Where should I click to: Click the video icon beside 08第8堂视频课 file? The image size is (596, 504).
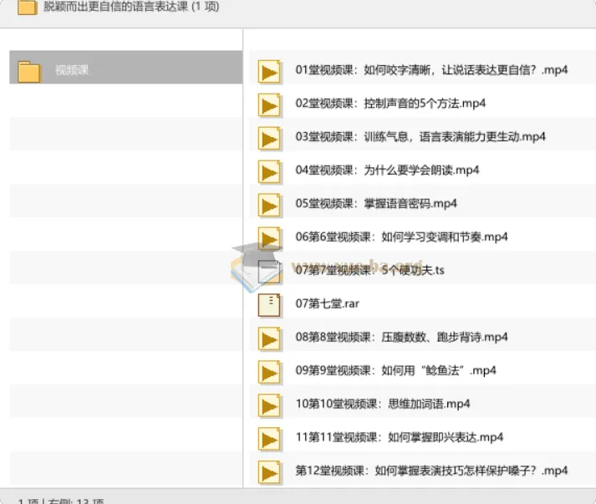pyautogui.click(x=269, y=339)
